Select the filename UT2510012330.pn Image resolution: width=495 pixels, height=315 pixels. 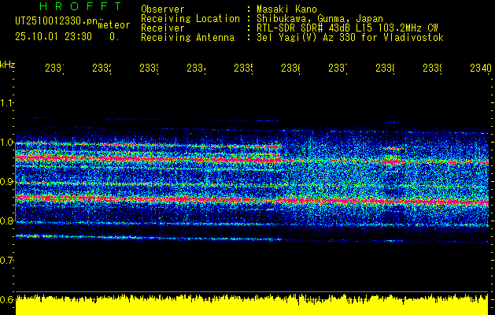tap(57, 21)
